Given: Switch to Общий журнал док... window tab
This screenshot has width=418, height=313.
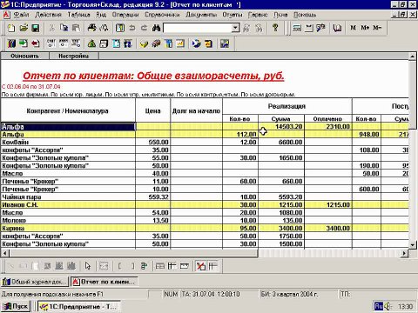Looking at the screenshot, I should 35,282.
